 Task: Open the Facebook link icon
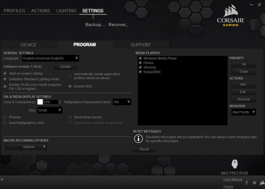[x=247, y=183]
